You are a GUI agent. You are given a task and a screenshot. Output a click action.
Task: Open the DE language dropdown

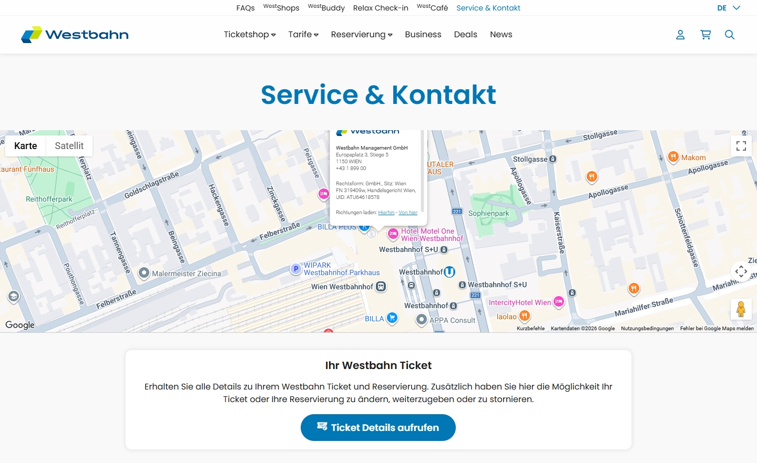pyautogui.click(x=729, y=8)
